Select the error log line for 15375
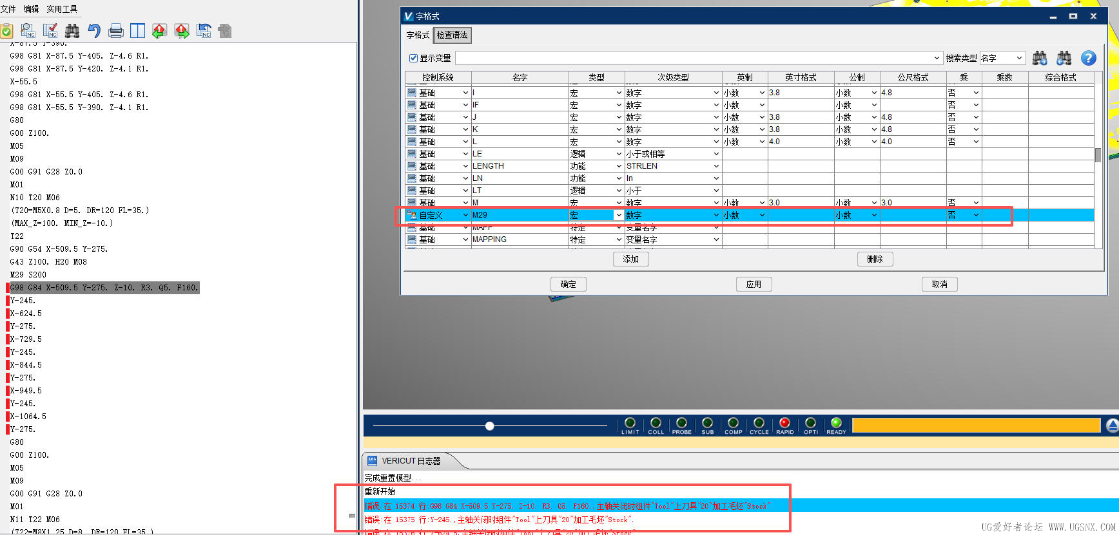Screen dimensions: 1119x535 (x=499, y=520)
